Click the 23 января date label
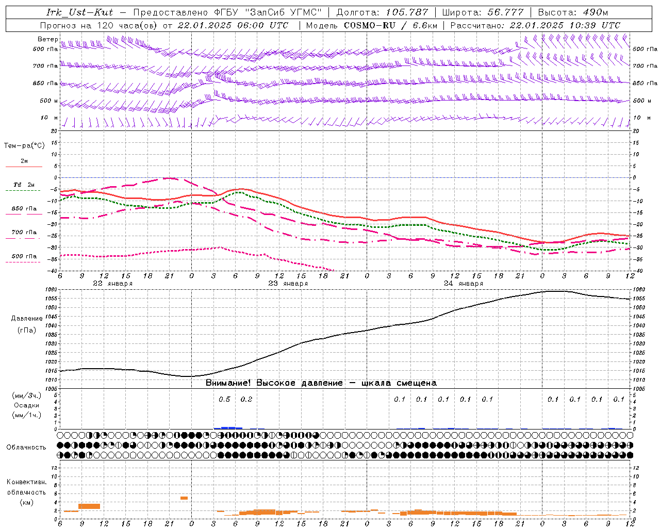 (288, 283)
